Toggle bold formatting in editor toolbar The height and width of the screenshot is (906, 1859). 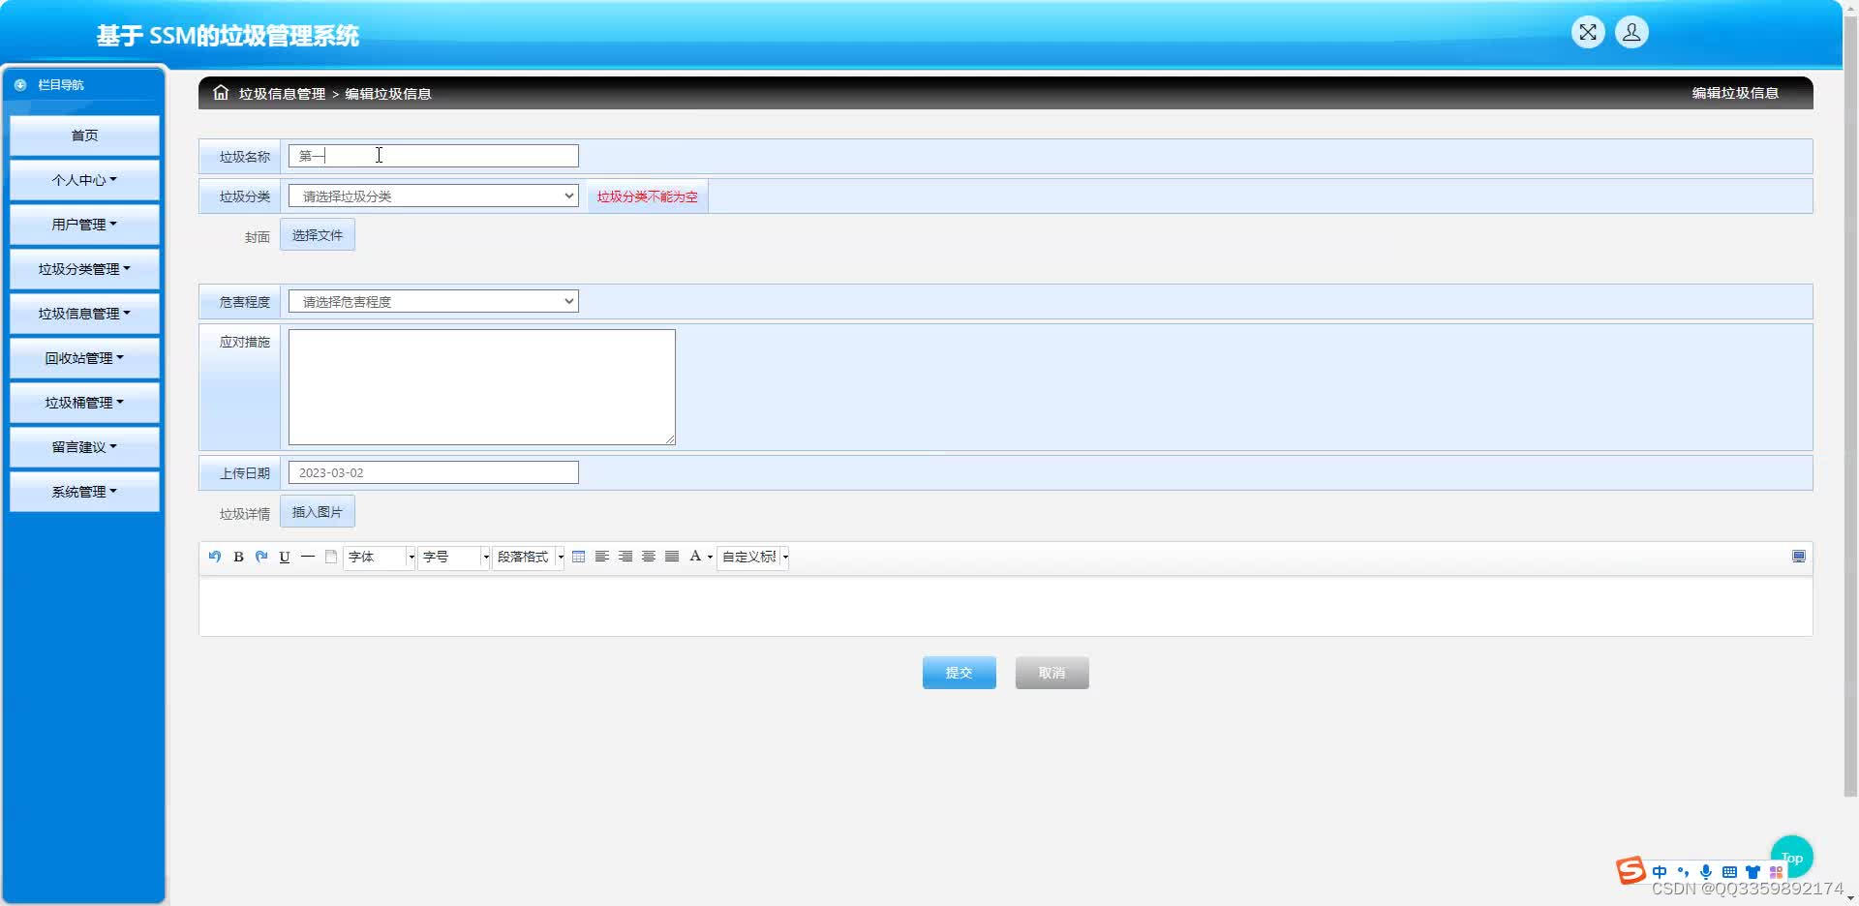(x=238, y=557)
